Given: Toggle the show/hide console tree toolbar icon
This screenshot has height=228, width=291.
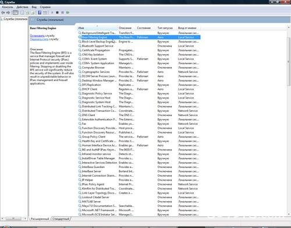Looking at the screenshot, I should (15, 13).
